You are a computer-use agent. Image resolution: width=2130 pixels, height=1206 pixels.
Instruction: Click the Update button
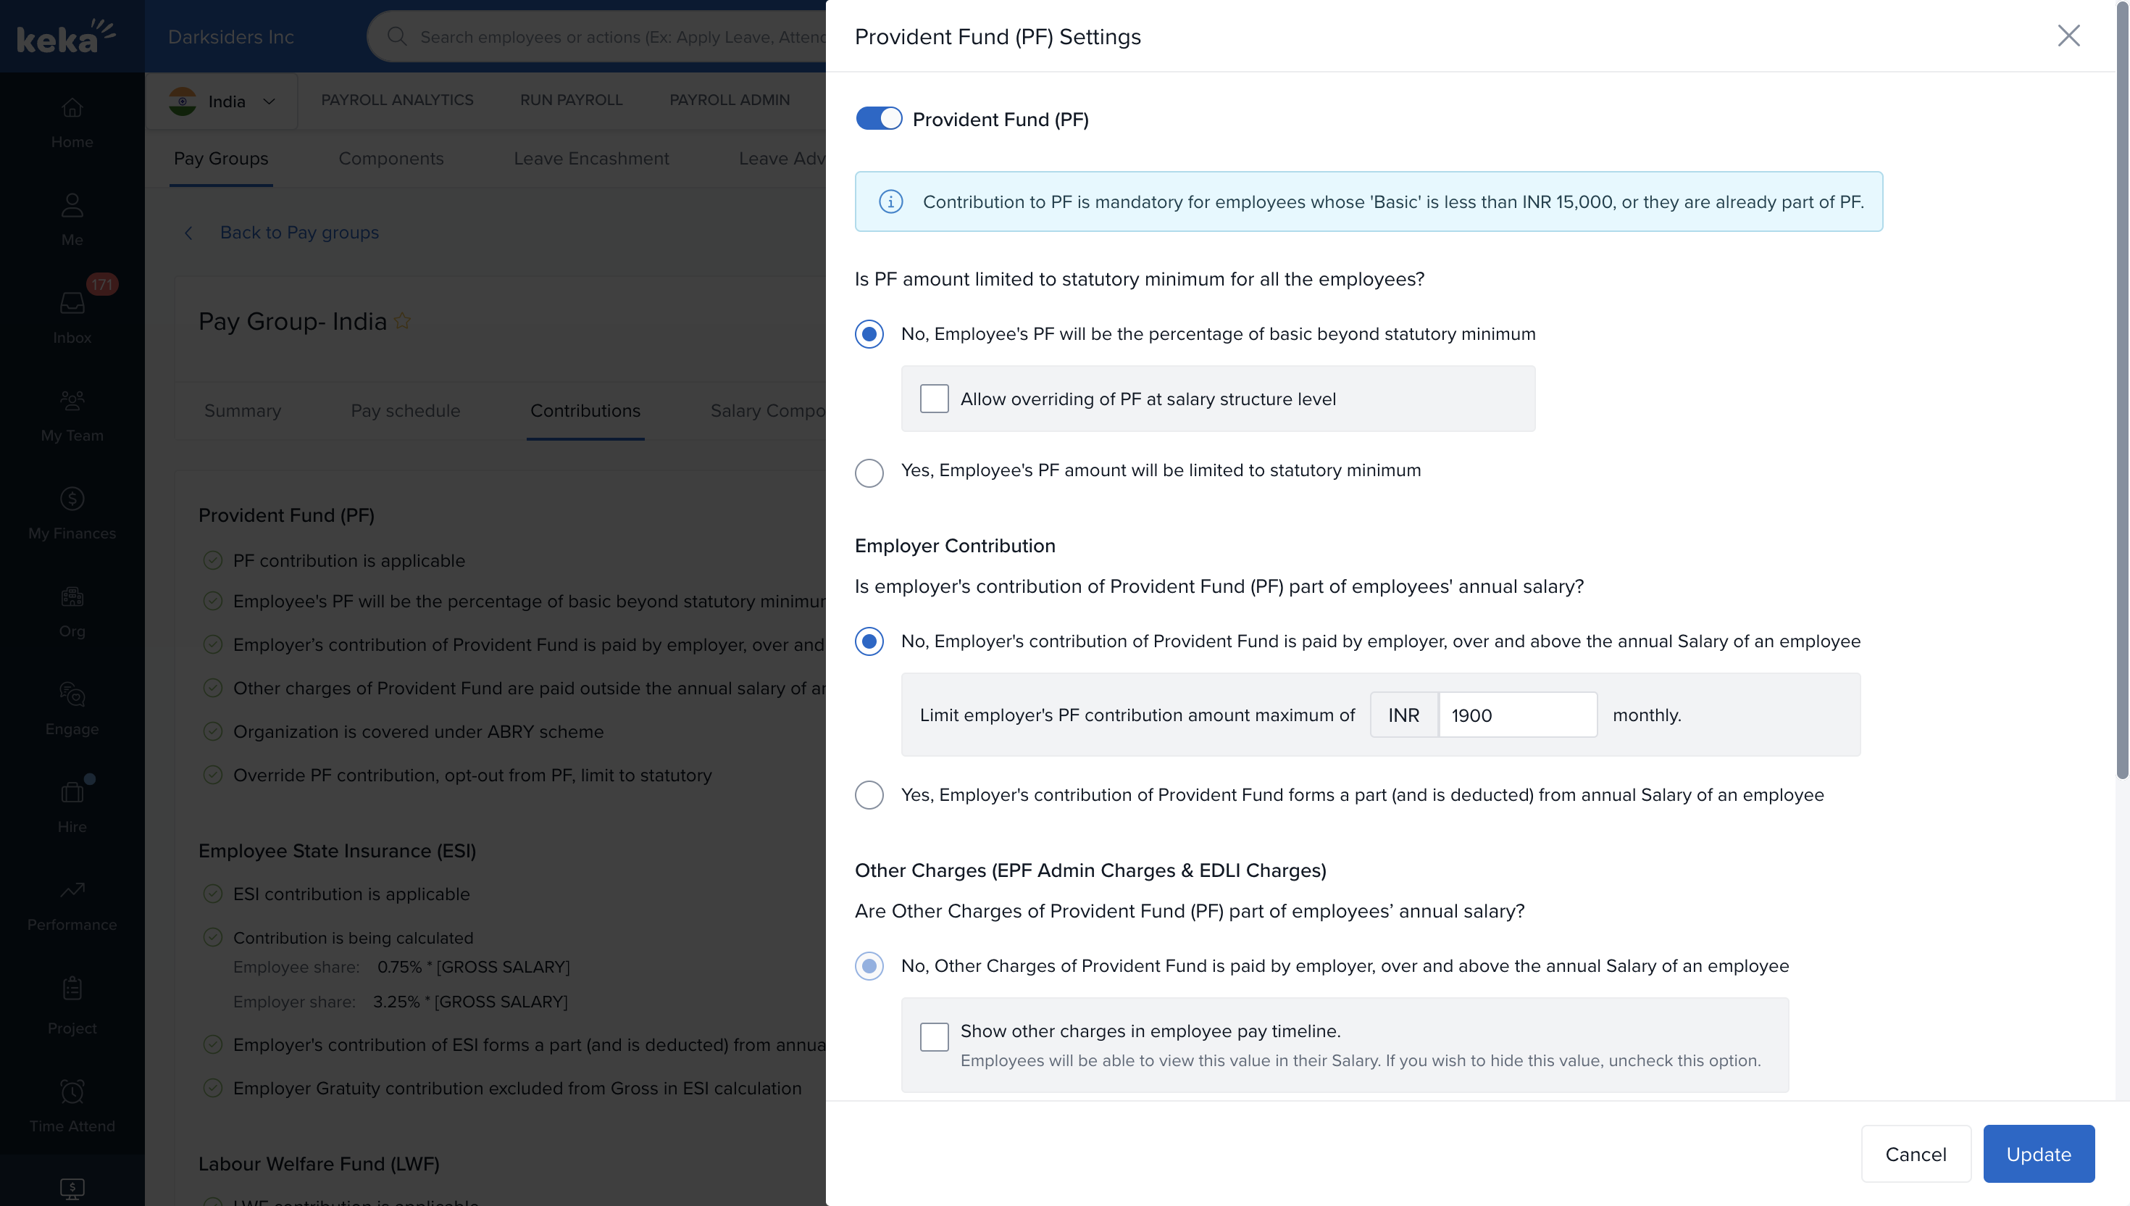point(2038,1154)
